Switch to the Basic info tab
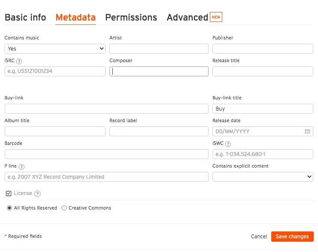The width and height of the screenshot is (318, 252). [25, 18]
